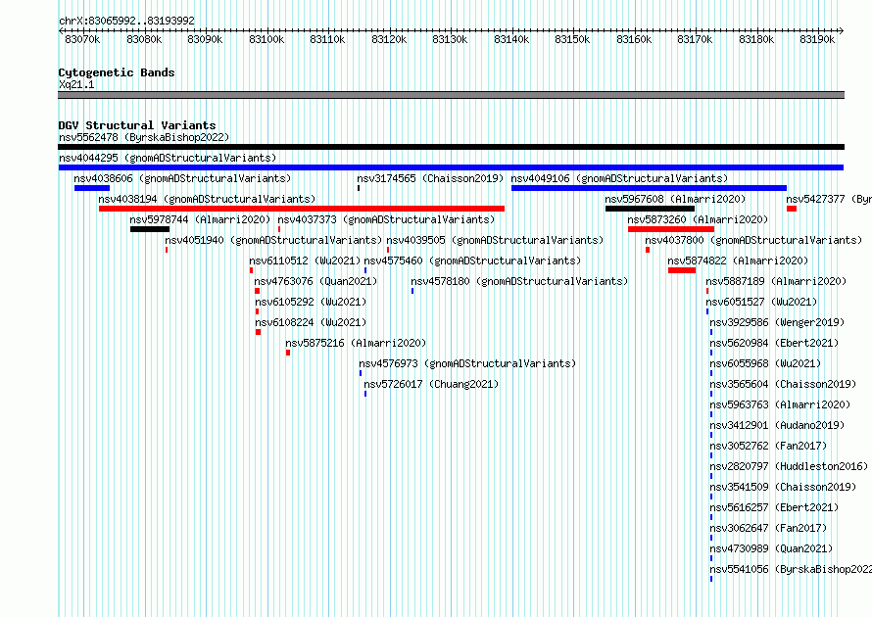
Task: Select the blue nsv4049106 variant bar
Action: [649, 188]
